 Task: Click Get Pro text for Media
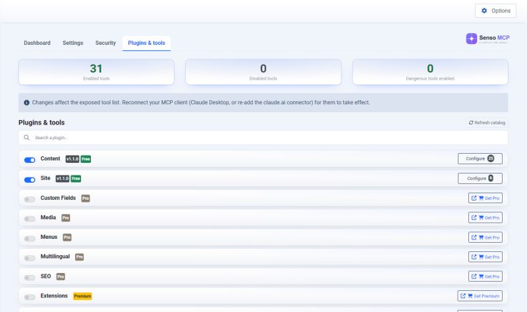492,218
